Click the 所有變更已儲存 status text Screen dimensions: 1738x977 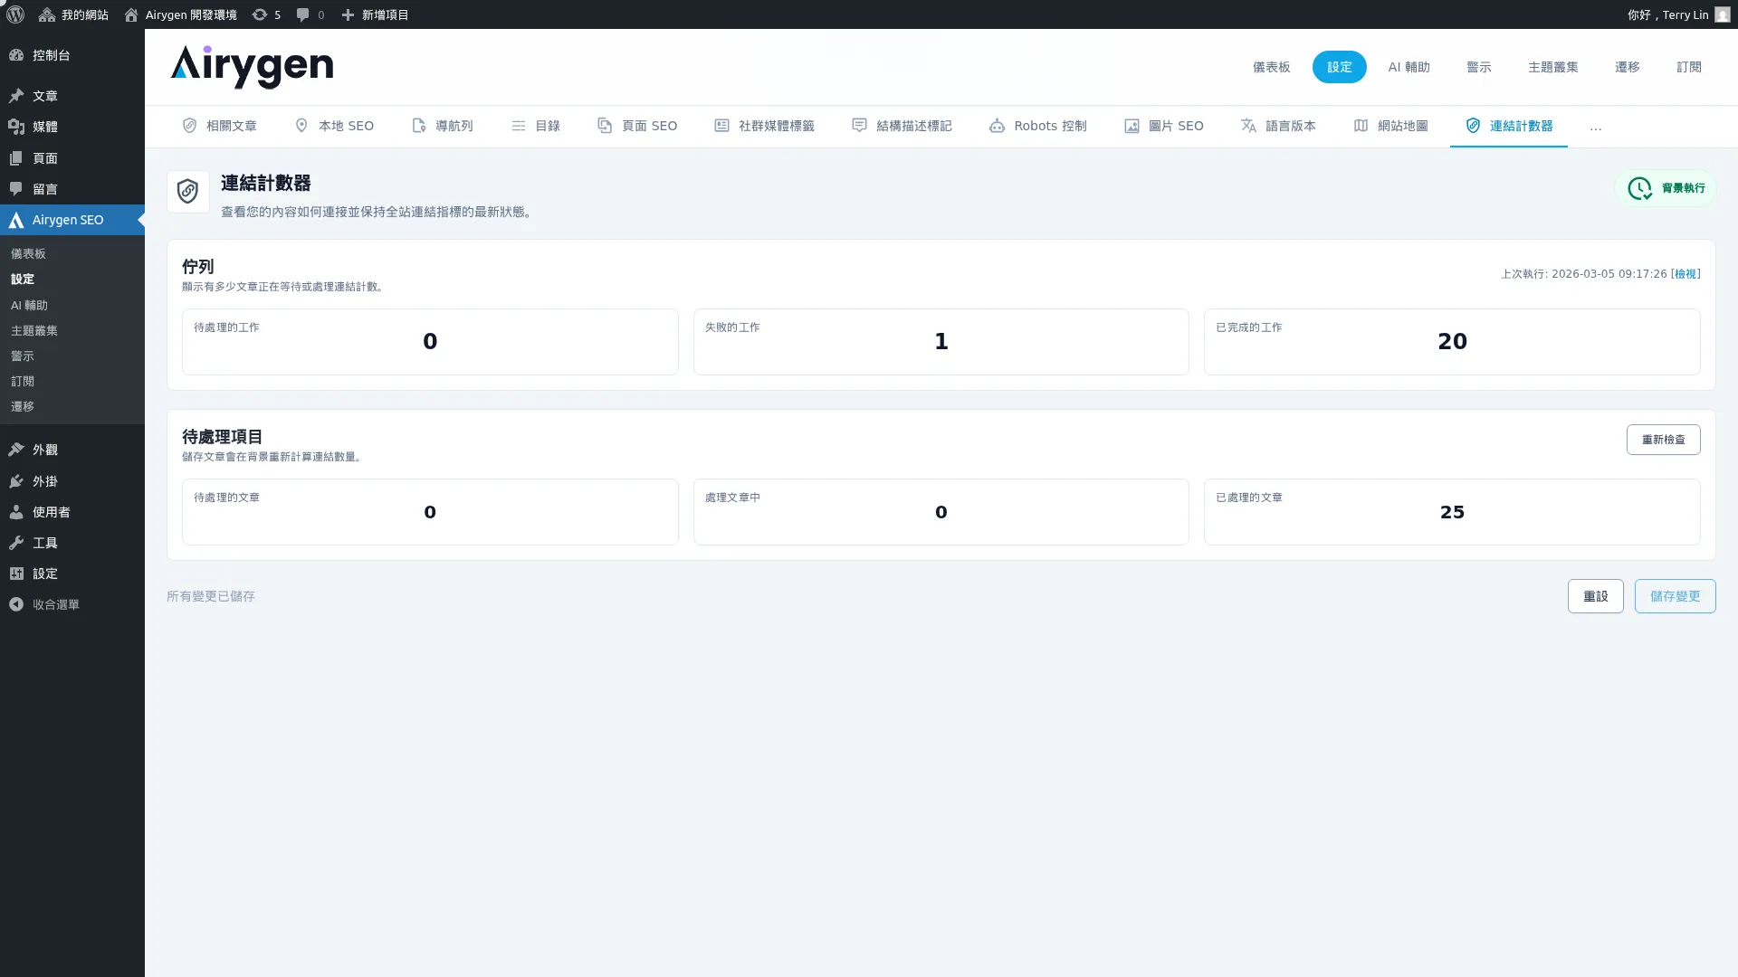point(211,596)
